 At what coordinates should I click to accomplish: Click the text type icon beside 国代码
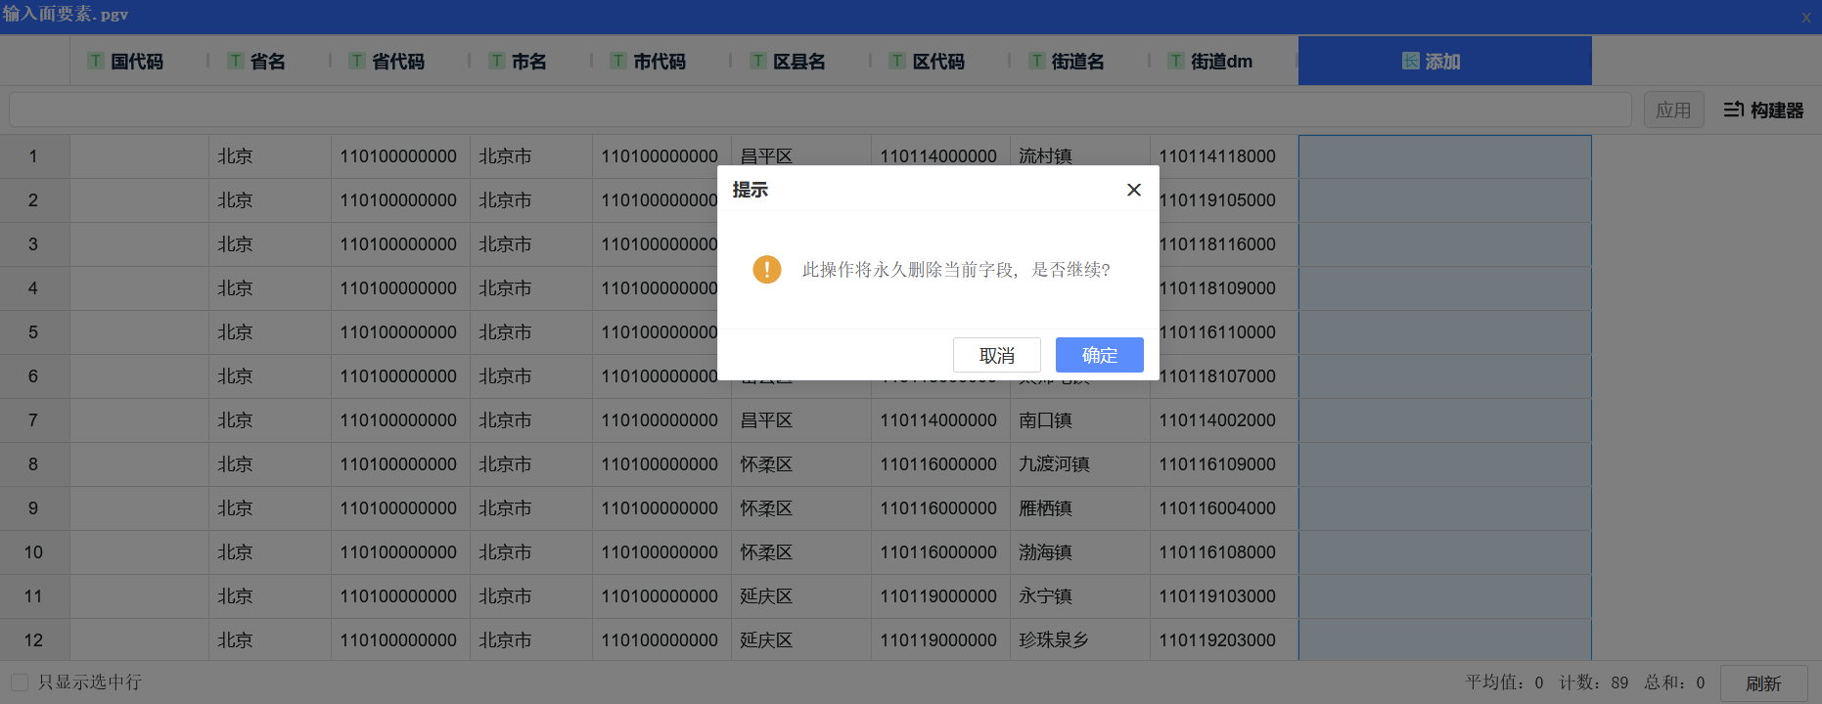pyautogui.click(x=96, y=62)
